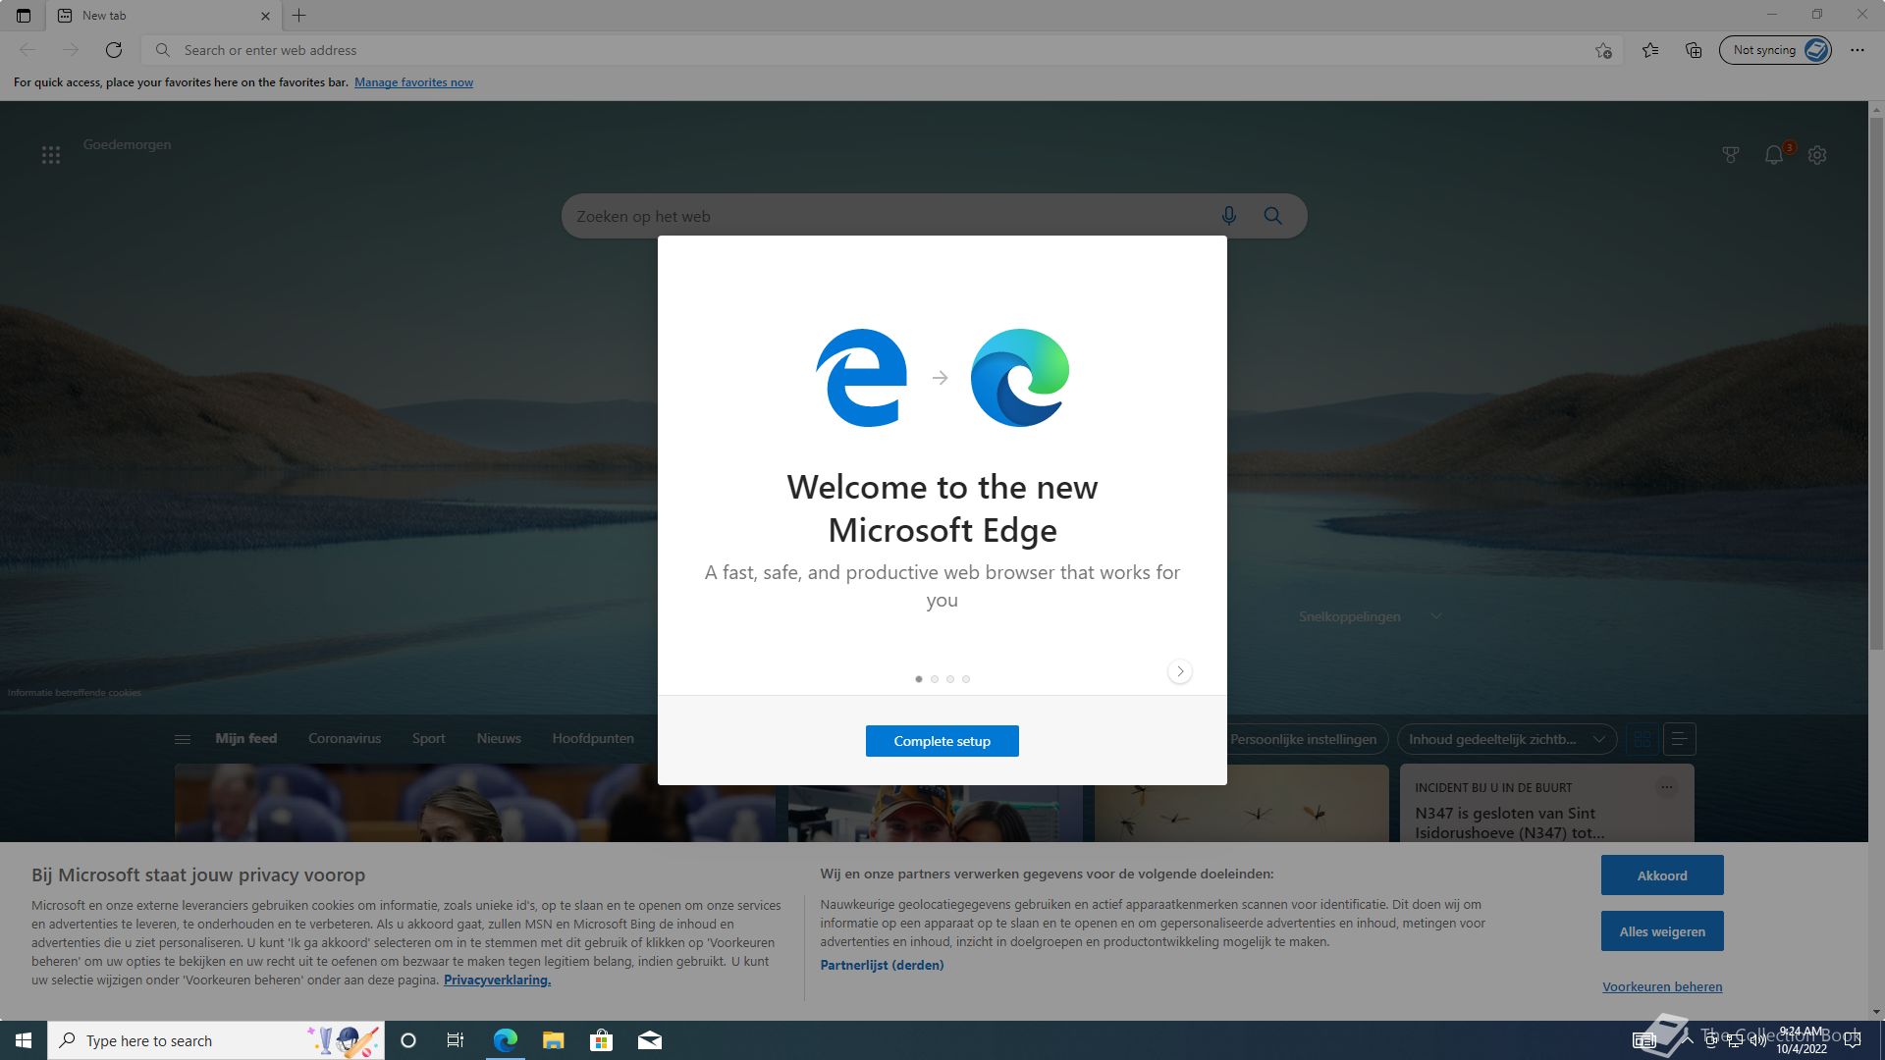Select the second welcome slide dot

[935, 679]
